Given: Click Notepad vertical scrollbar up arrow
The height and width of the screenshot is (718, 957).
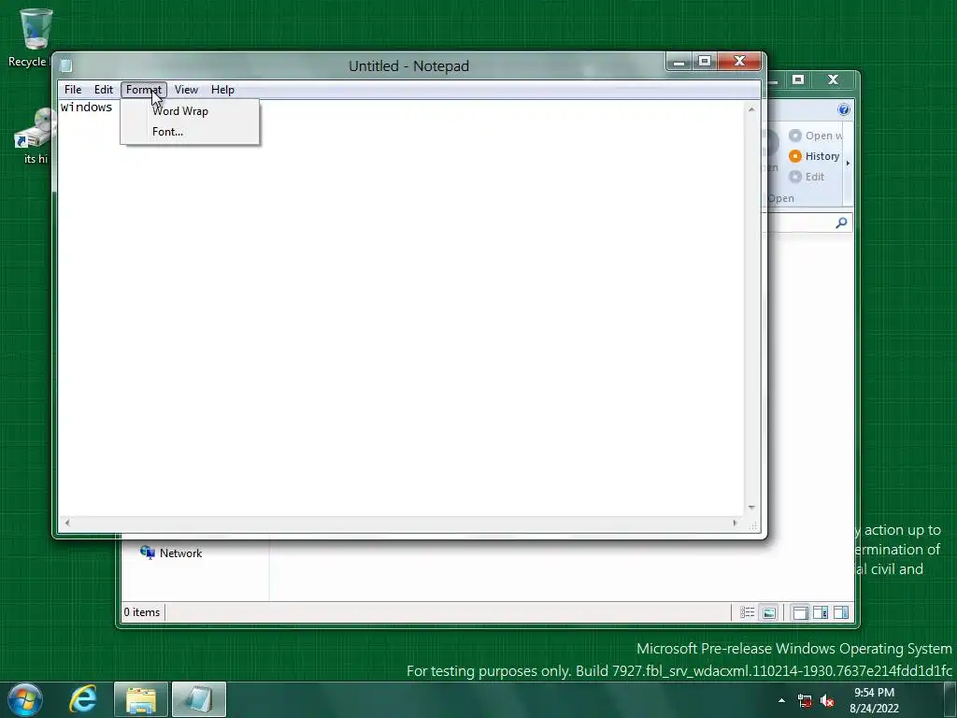Looking at the screenshot, I should [x=751, y=110].
